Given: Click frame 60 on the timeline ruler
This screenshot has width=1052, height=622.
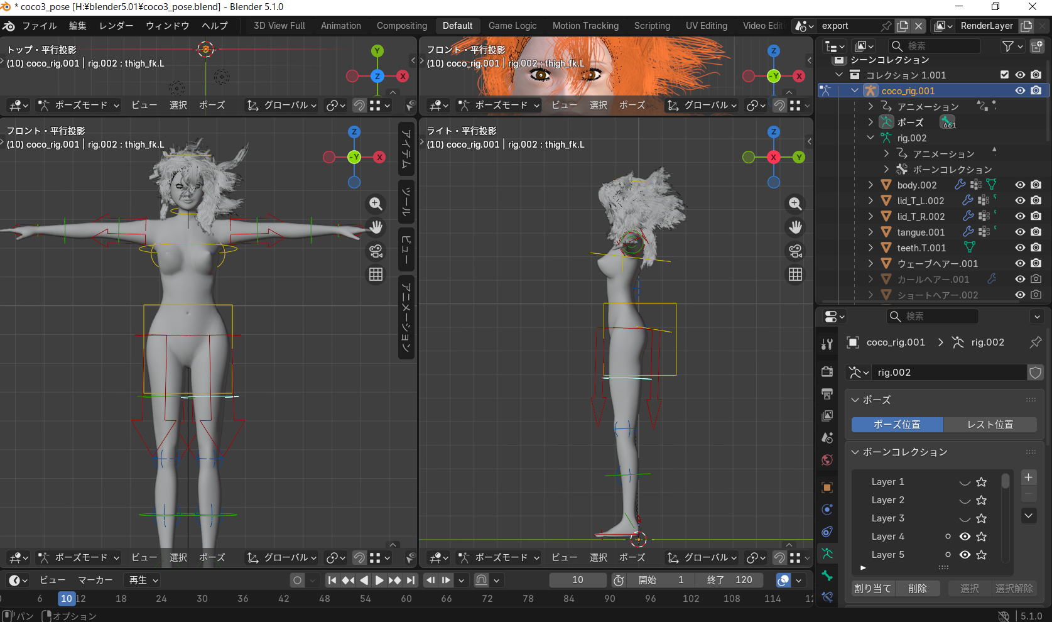Looking at the screenshot, I should 406,599.
